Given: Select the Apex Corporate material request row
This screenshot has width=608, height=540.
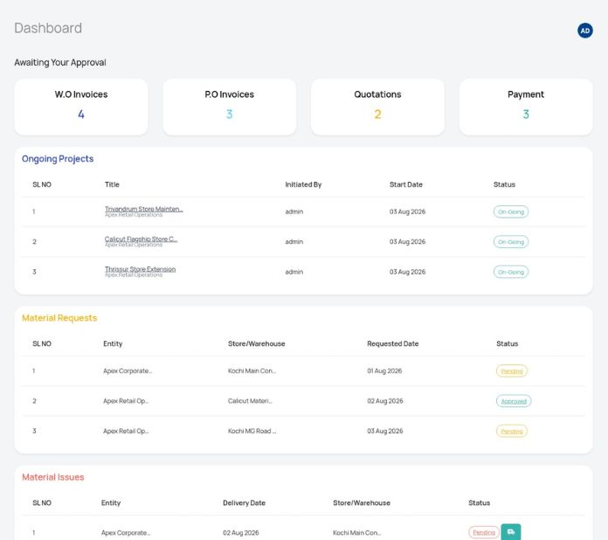Looking at the screenshot, I should [x=303, y=370].
